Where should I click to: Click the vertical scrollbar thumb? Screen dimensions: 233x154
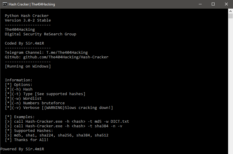point(230,16)
